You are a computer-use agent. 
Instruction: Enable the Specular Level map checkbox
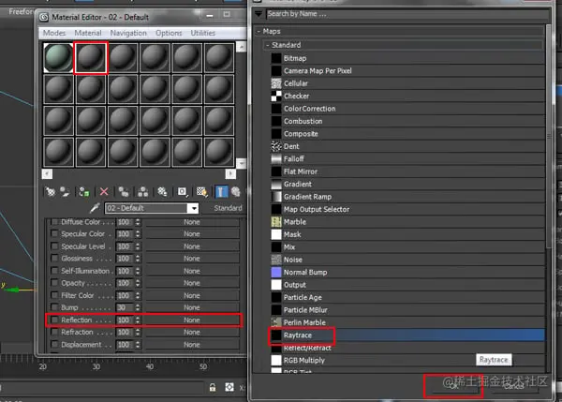(x=54, y=246)
